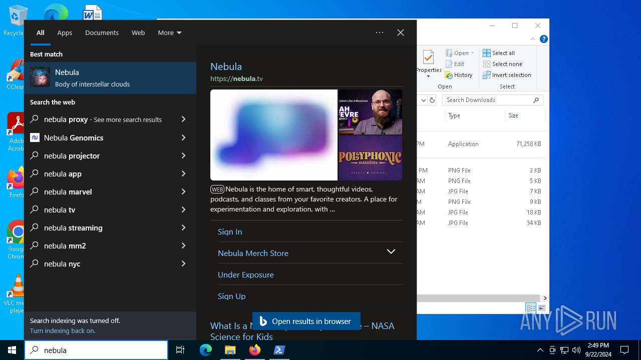641x360 pixels.
Task: Switch Explorer to details view icon
Action: pyautogui.click(x=531, y=308)
